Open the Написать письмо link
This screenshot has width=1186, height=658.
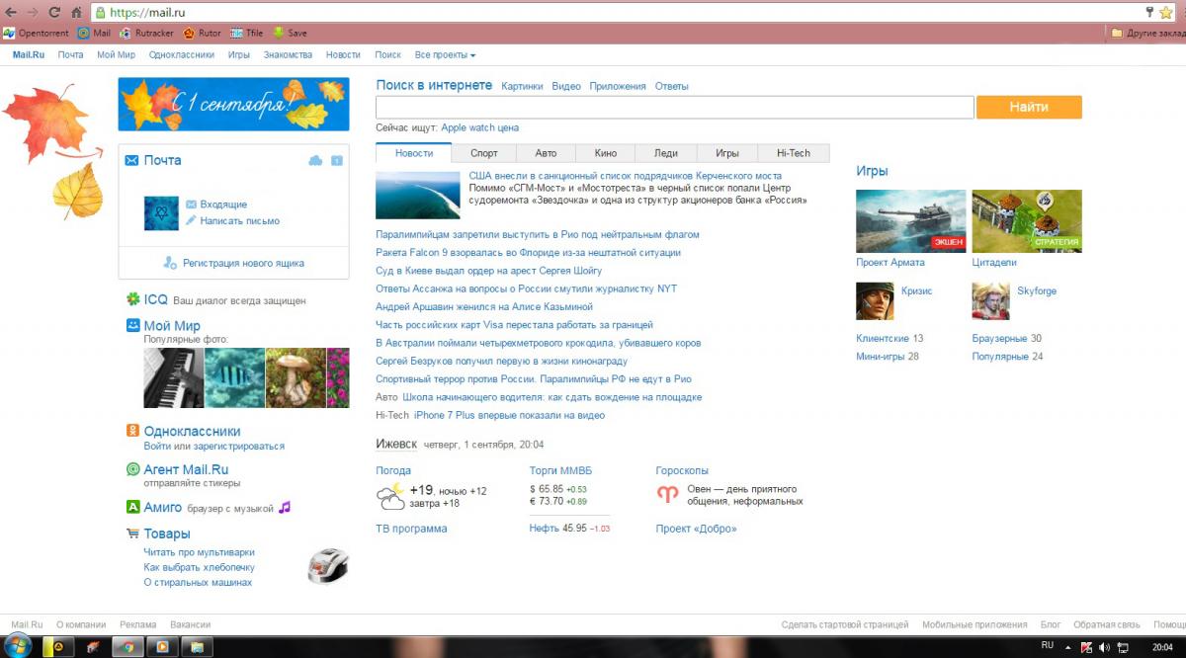pos(239,221)
